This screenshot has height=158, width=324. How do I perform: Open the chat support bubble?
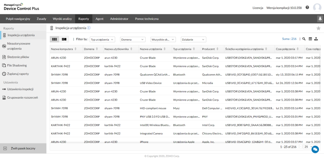[315, 149]
